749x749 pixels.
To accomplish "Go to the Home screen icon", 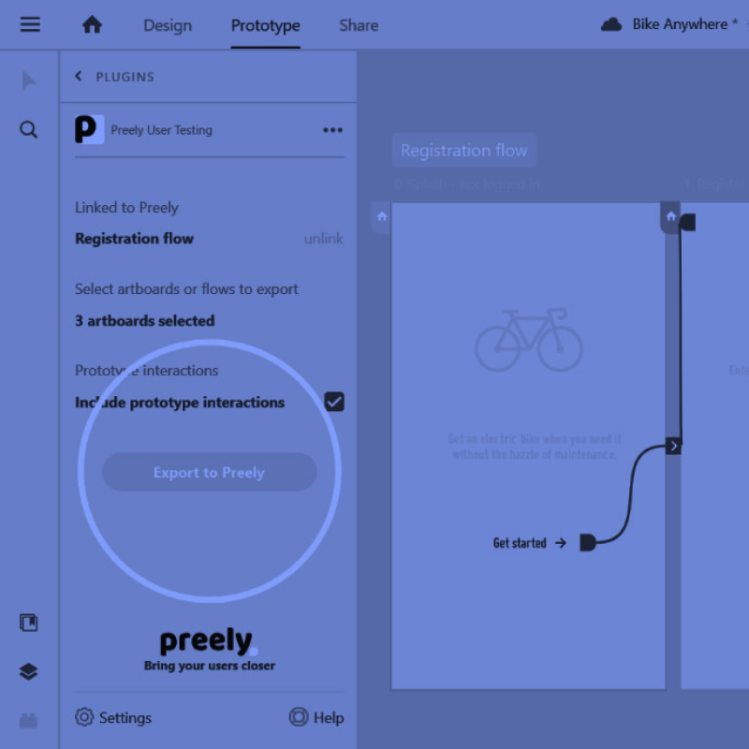I will [92, 24].
